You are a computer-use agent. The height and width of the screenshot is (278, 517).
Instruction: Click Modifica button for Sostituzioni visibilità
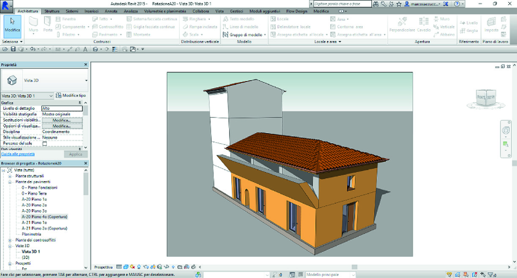pyautogui.click(x=61, y=120)
